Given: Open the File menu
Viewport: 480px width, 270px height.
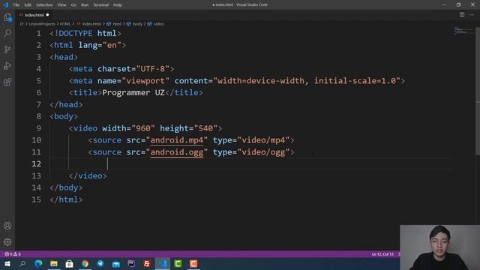Looking at the screenshot, I should (16, 5).
